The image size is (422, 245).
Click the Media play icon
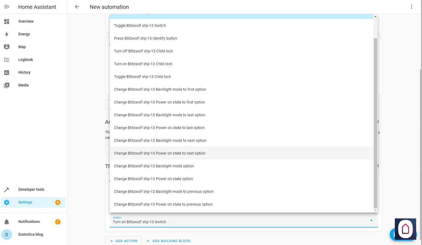pyautogui.click(x=6, y=85)
